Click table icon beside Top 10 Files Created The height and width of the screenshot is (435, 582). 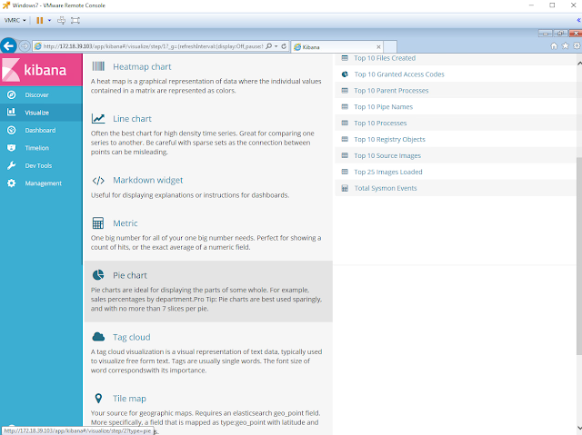tap(345, 58)
